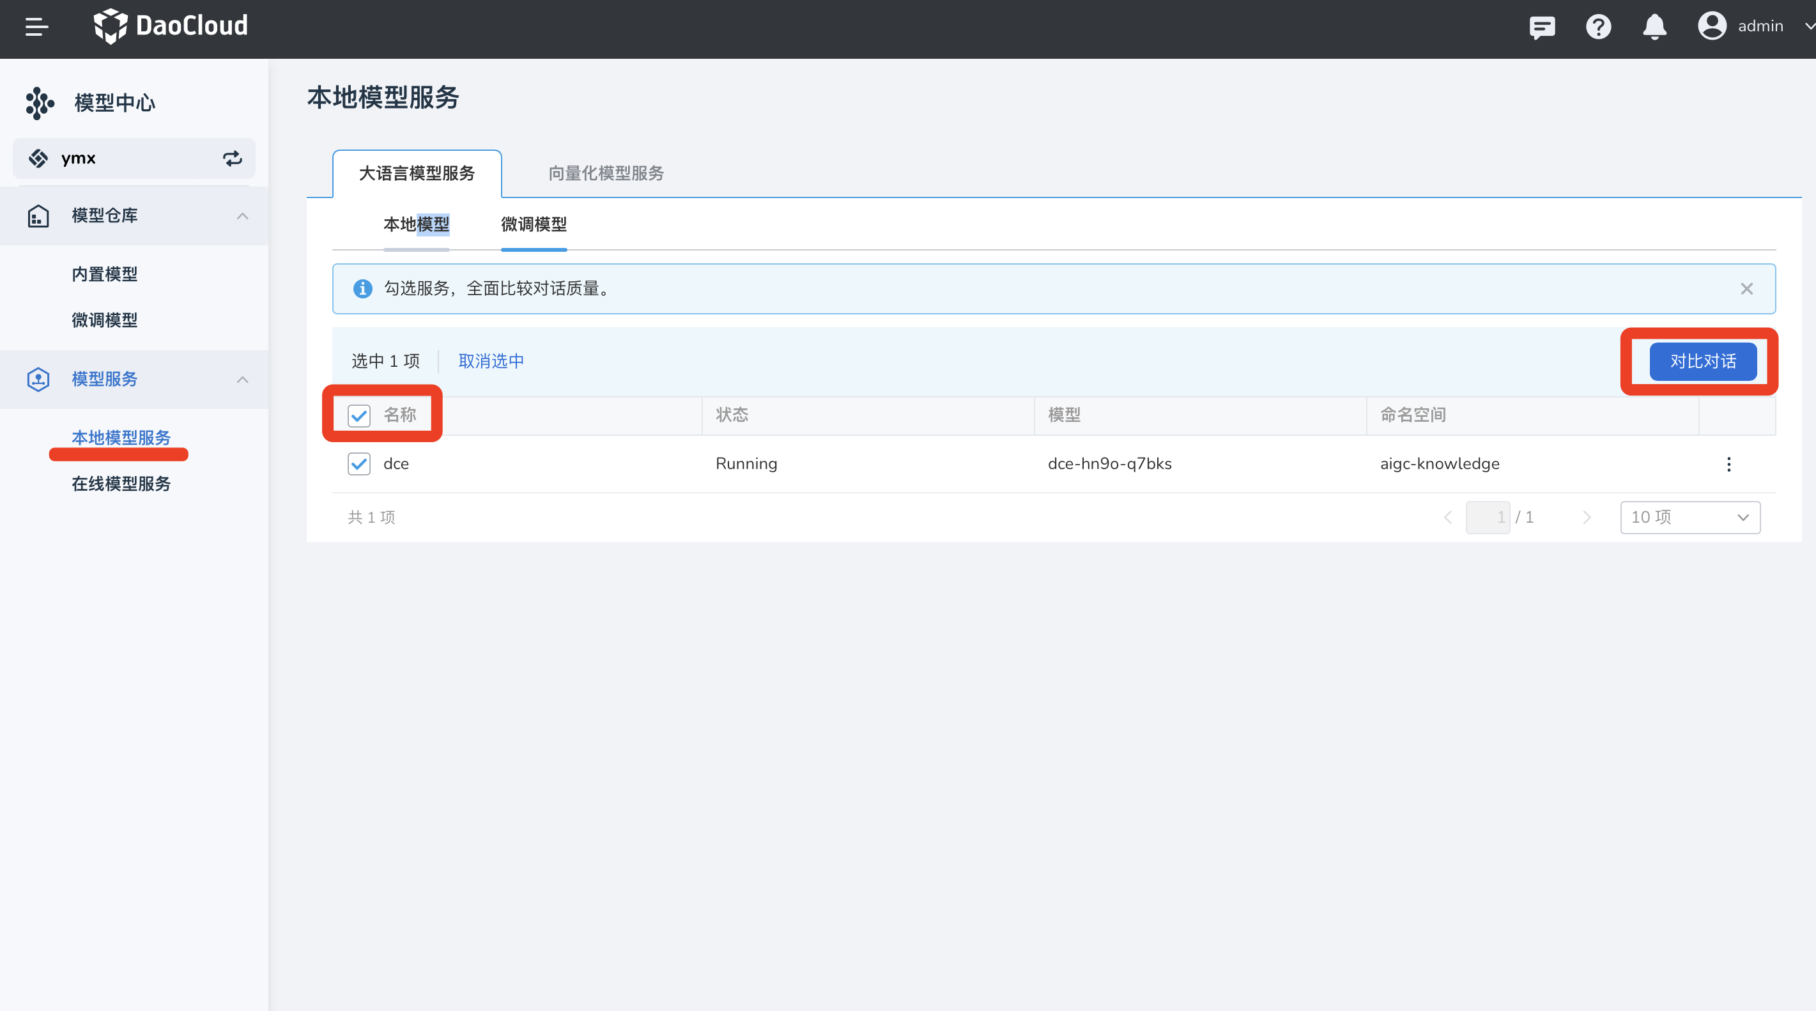Click the 选中 1 项 selection count
This screenshot has height=1011, width=1816.
tap(385, 361)
